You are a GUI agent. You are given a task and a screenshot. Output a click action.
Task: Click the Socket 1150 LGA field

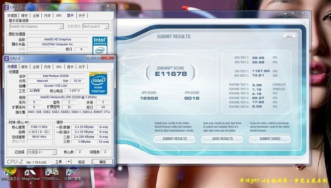[x=56, y=86]
